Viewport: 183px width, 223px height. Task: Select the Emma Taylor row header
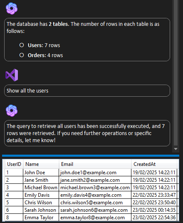(x=4, y=218)
